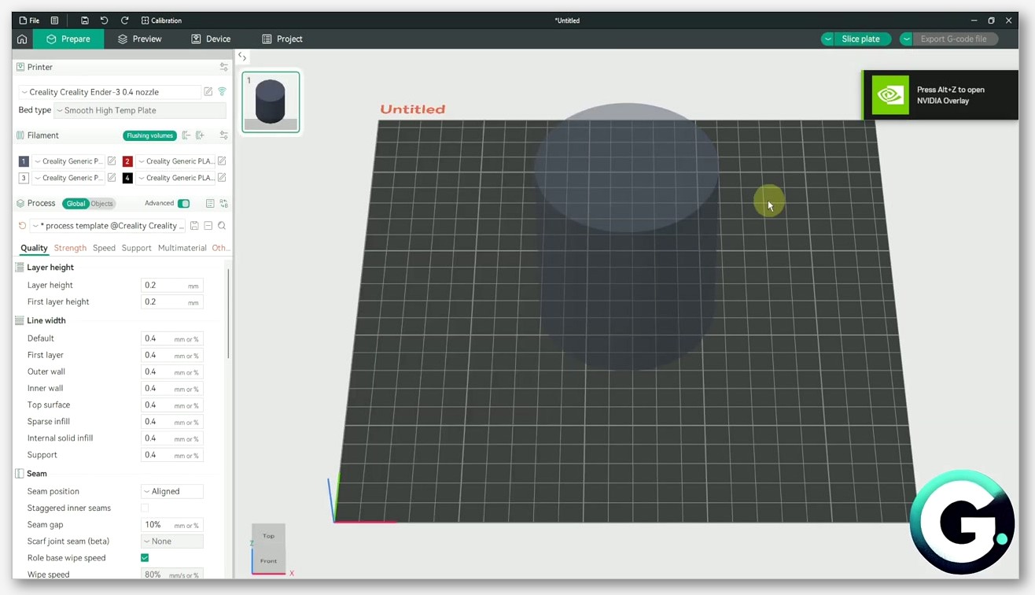Open filament 3 preset dropdown
Viewport: 1035px width, 595px height.
coord(68,178)
